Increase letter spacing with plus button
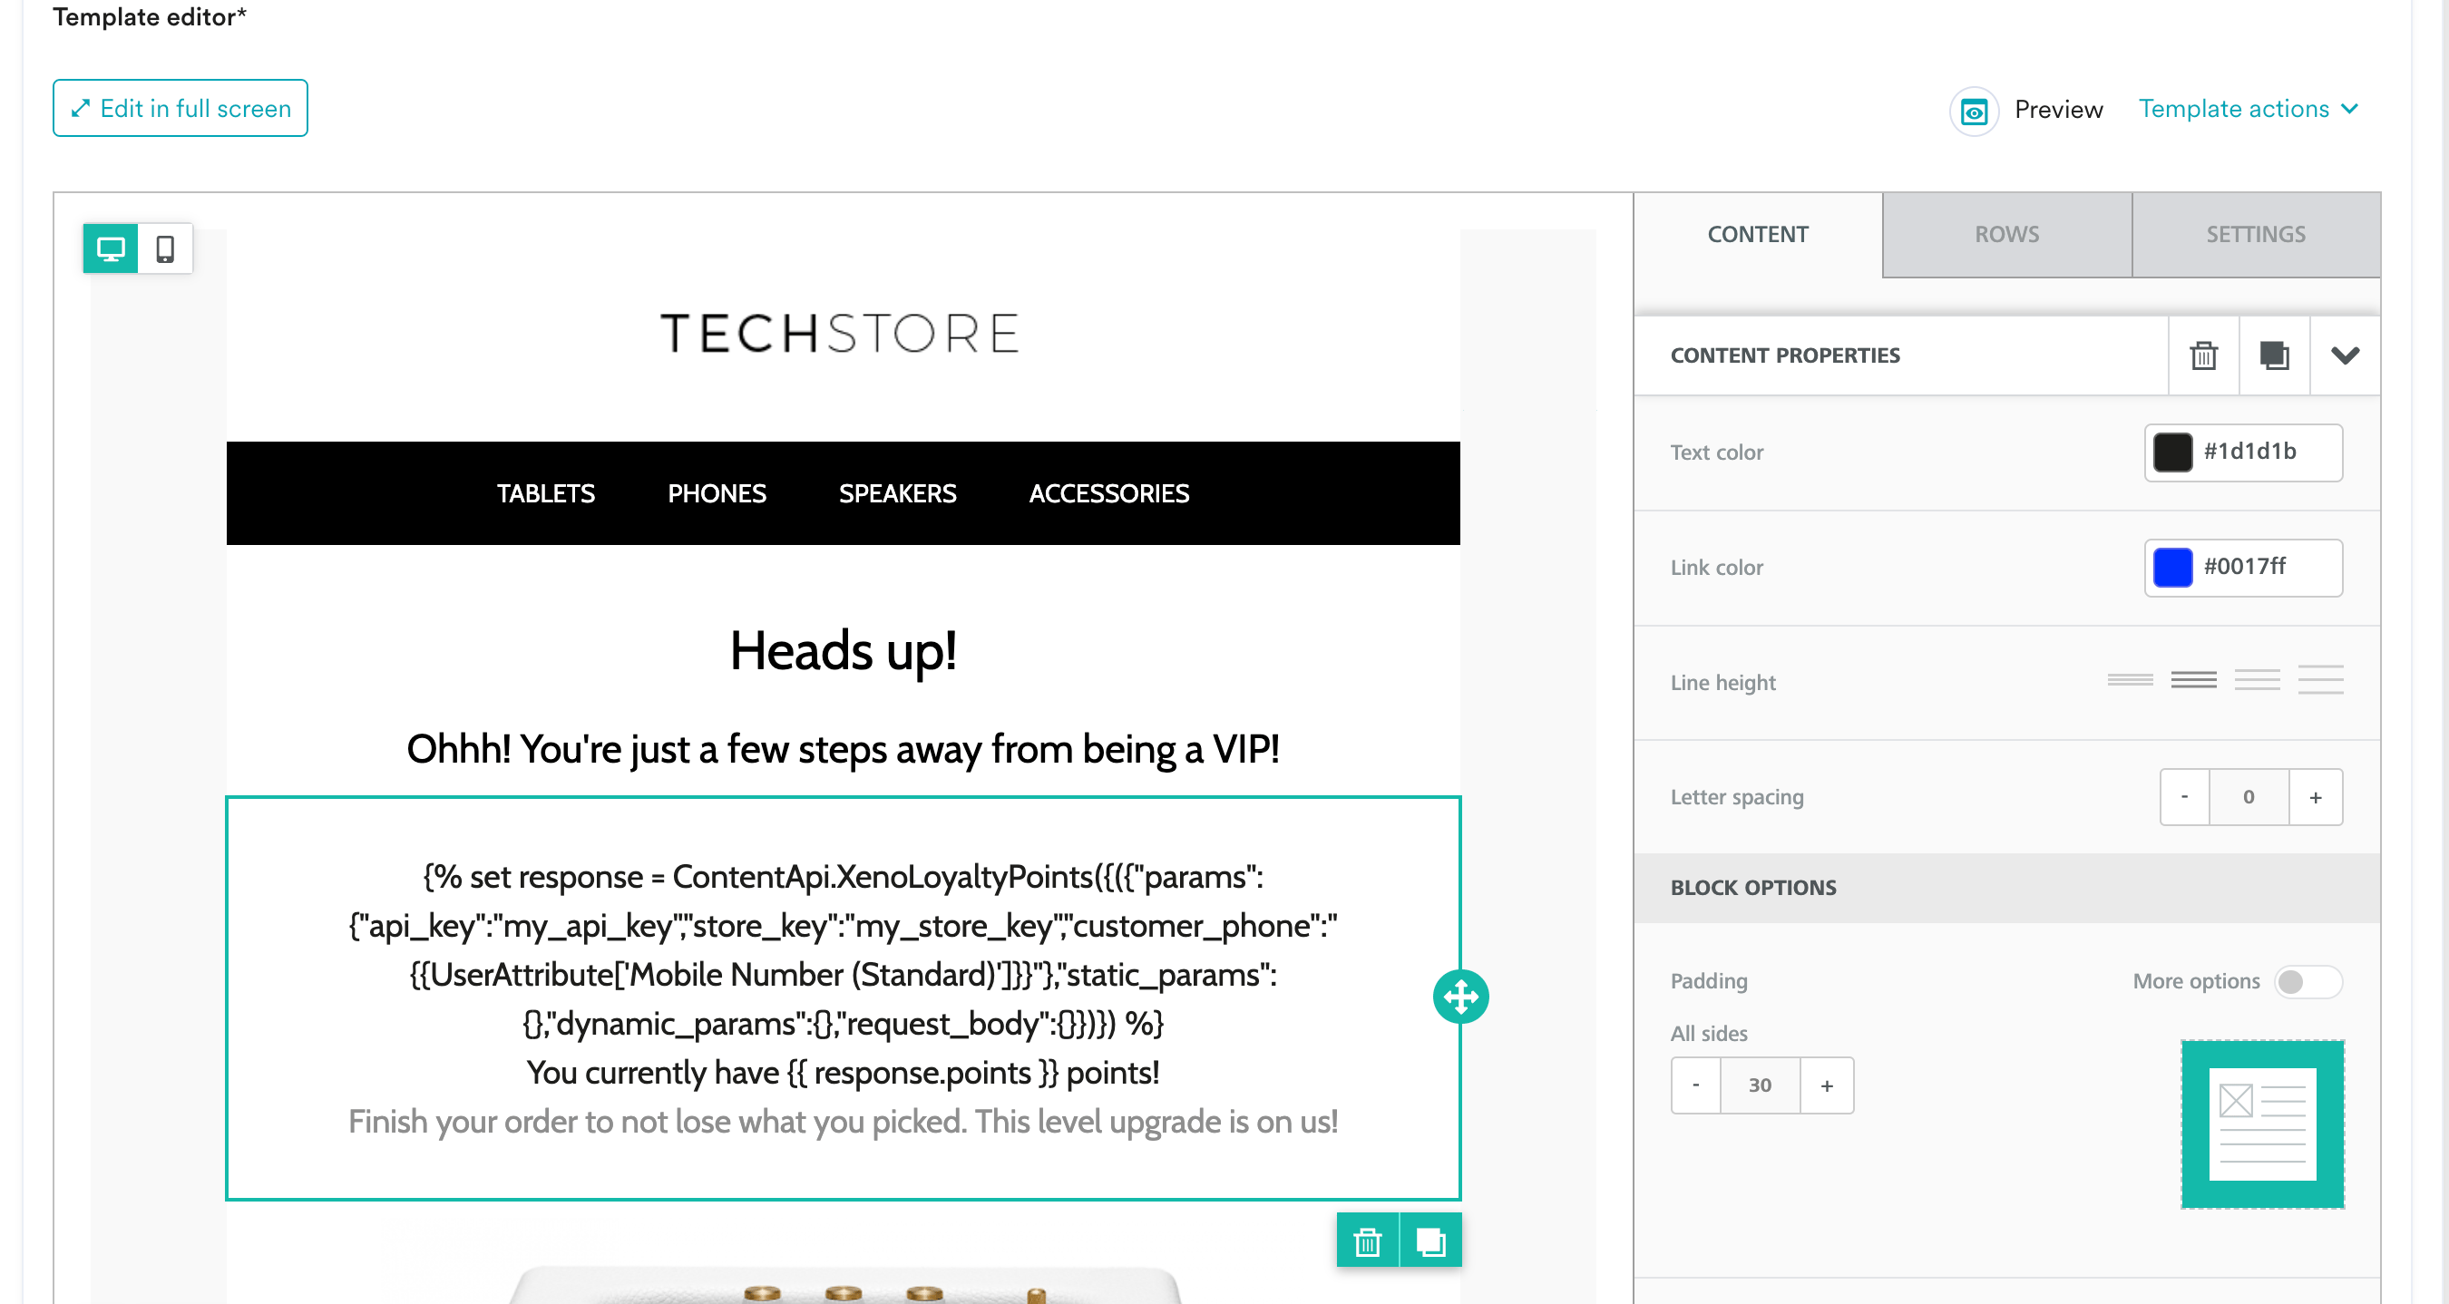 tap(2316, 796)
